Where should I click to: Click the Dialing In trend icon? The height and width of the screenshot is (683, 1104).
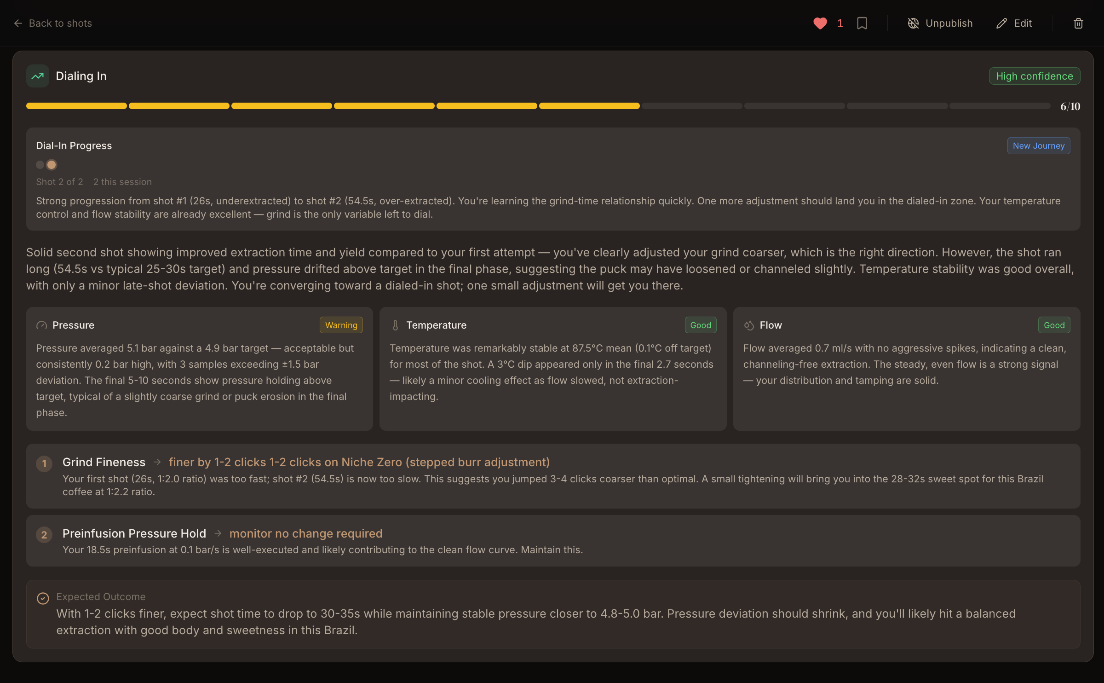coord(38,76)
